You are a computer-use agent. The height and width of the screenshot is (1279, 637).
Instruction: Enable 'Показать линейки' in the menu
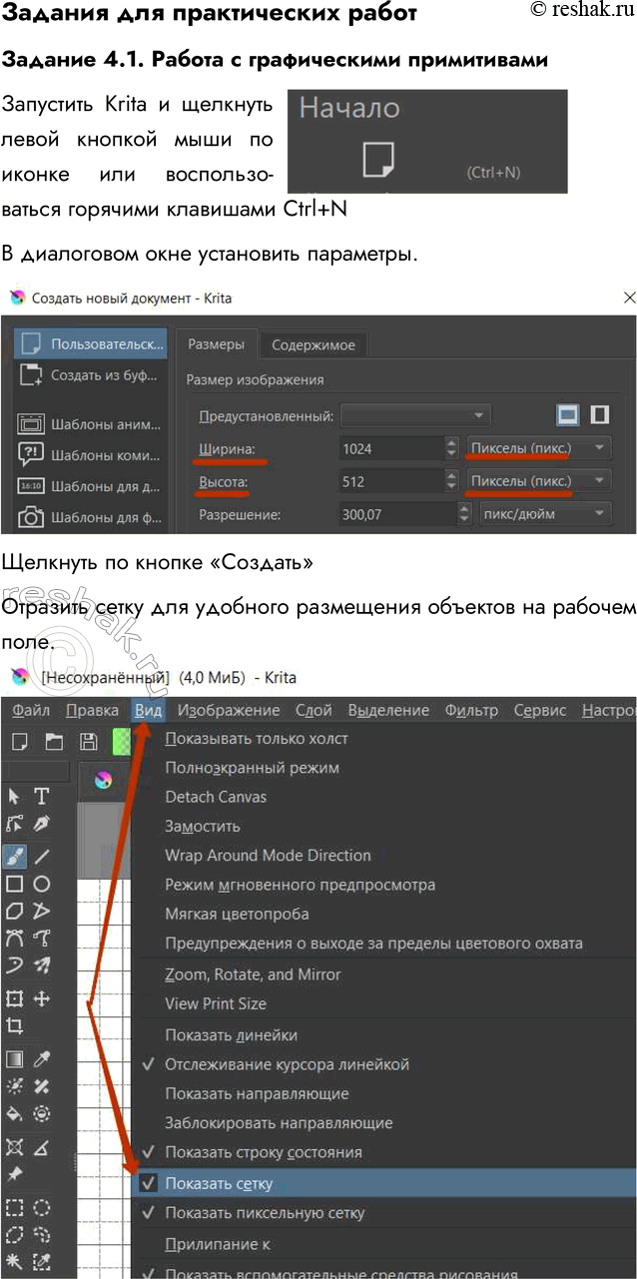(231, 1035)
